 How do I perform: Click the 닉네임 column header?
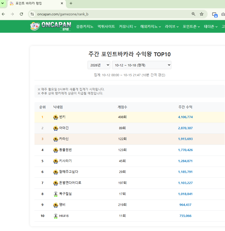58,107
